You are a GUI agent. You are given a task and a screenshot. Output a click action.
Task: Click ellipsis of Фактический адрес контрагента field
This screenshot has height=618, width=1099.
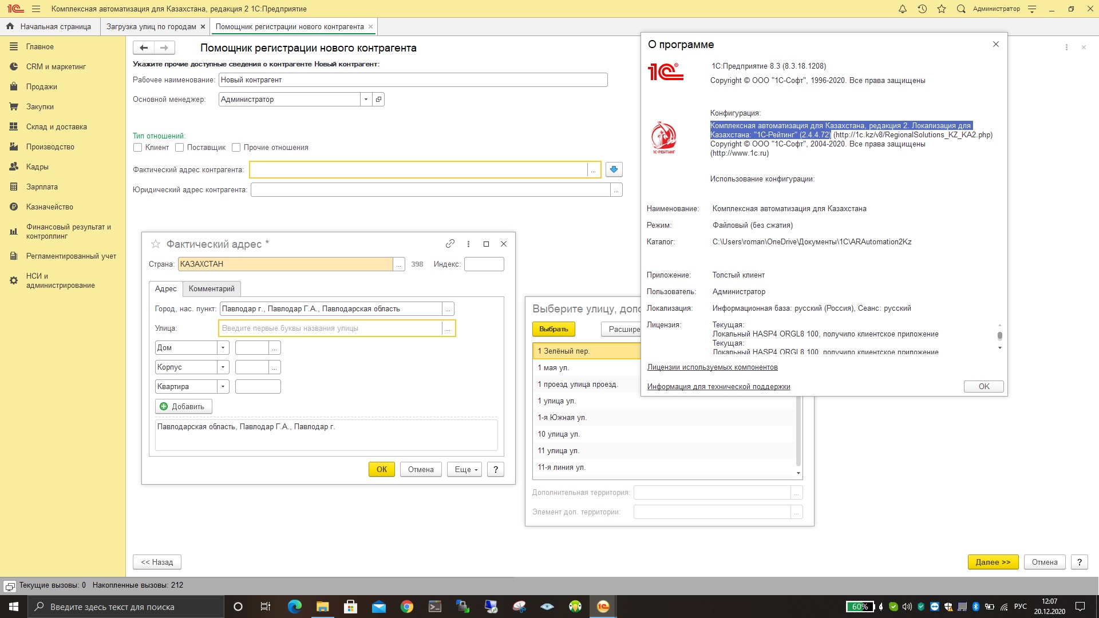[x=594, y=169]
